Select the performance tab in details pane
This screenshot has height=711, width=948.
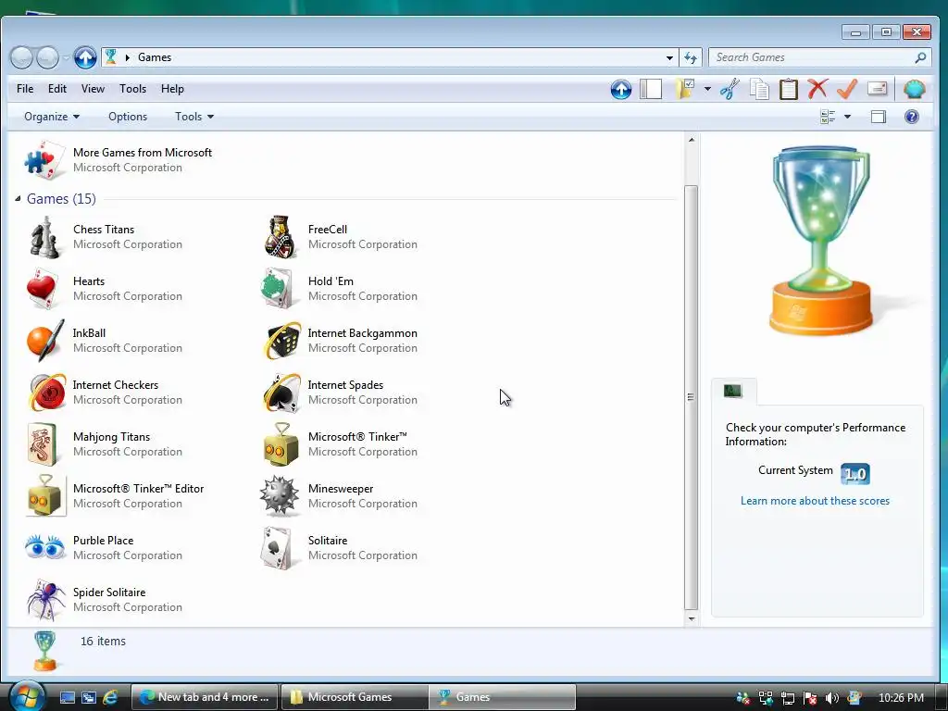click(733, 392)
